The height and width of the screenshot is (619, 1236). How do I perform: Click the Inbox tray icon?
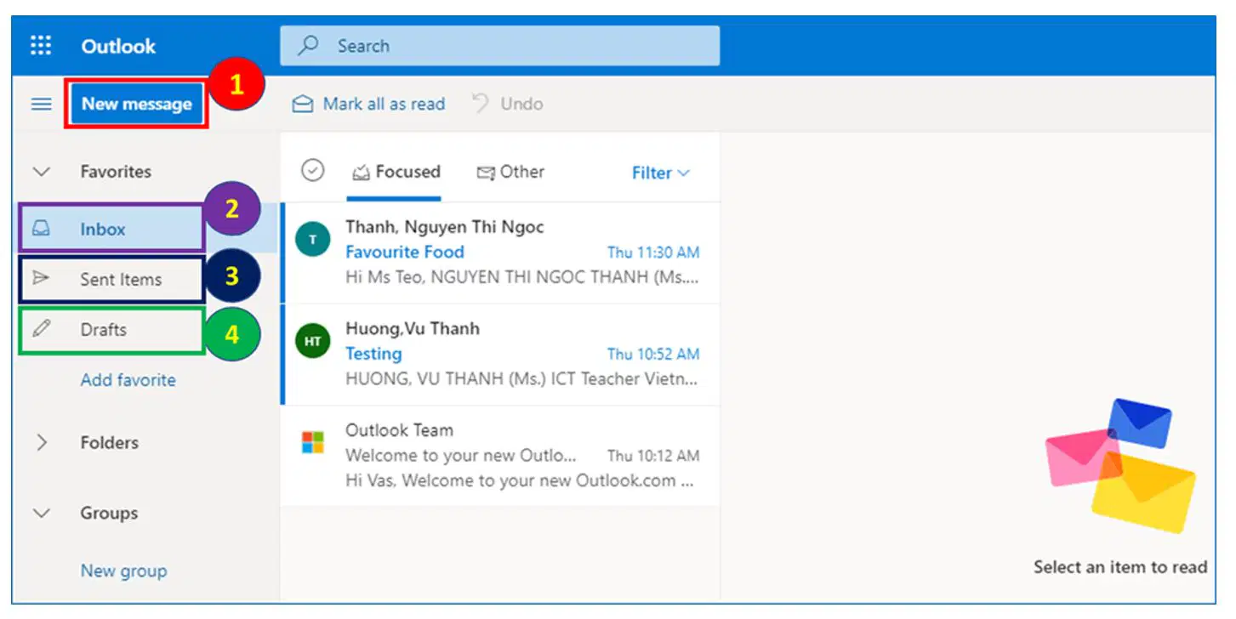40,229
